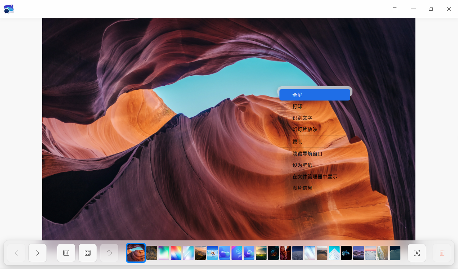Open the aerial sandy coastline thumbnail
Screen dimensions: 458x269
point(383,253)
